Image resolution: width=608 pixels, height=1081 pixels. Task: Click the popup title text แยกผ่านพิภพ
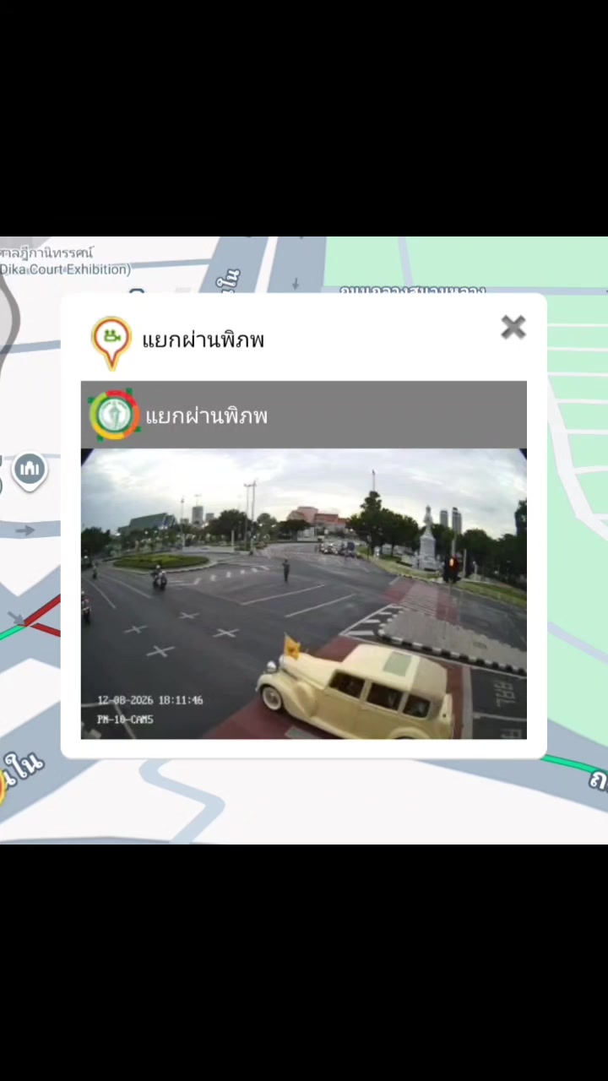click(x=203, y=340)
